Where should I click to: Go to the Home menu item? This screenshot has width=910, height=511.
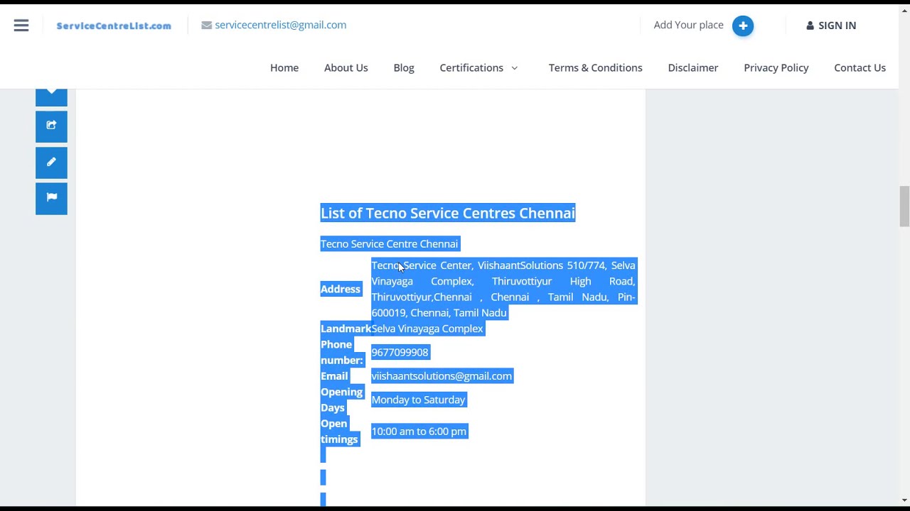pos(284,67)
